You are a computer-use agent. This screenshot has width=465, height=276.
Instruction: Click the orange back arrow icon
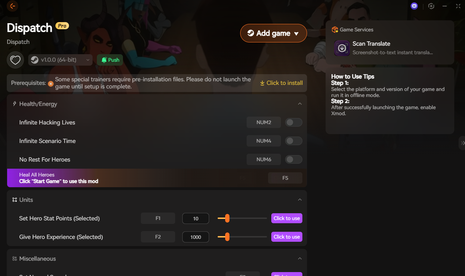coord(13,6)
